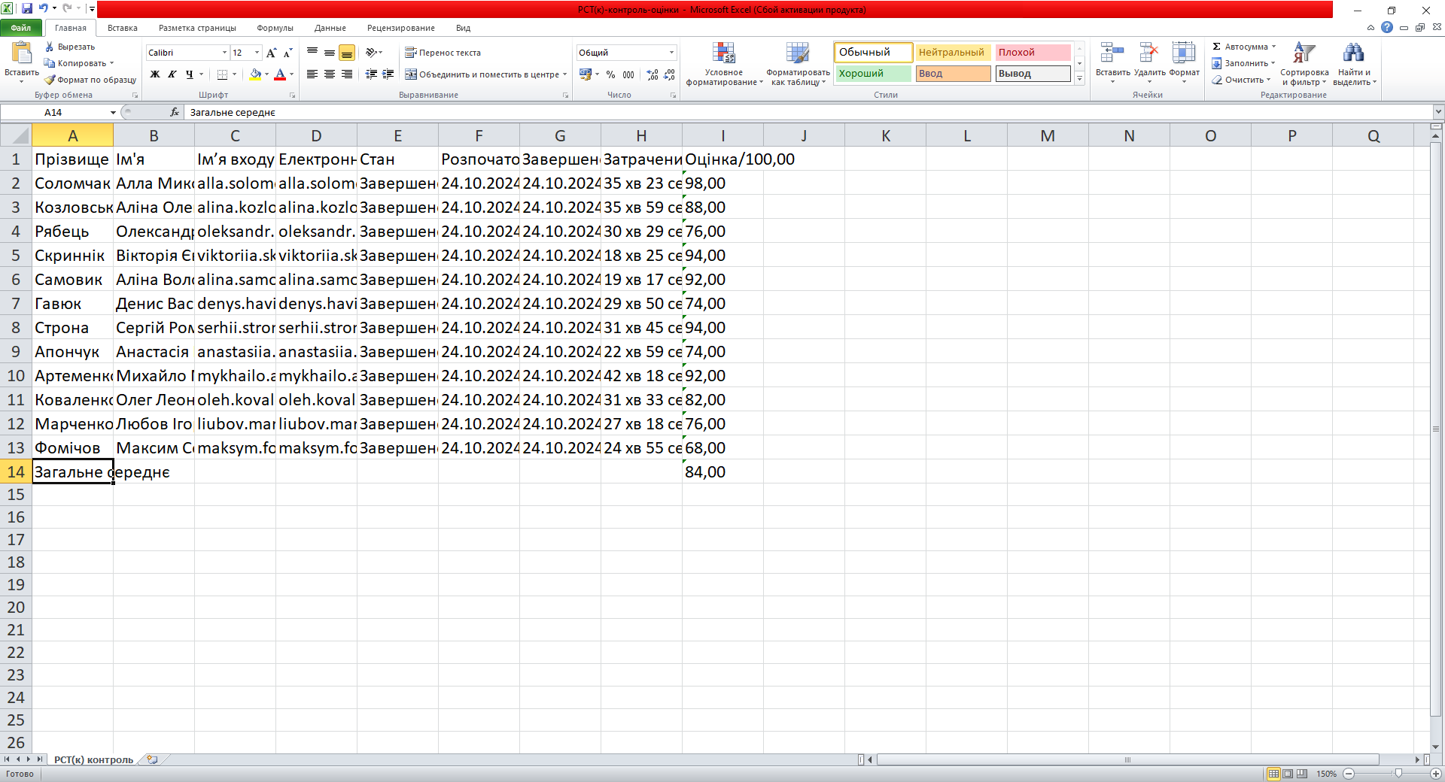This screenshot has width=1445, height=782.
Task: Open Clear (Очистить) eraser dropdown
Action: [x=1241, y=80]
